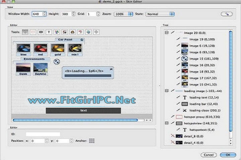241x160 pixels.
Task: Click the ID input field
Action: pos(43,134)
